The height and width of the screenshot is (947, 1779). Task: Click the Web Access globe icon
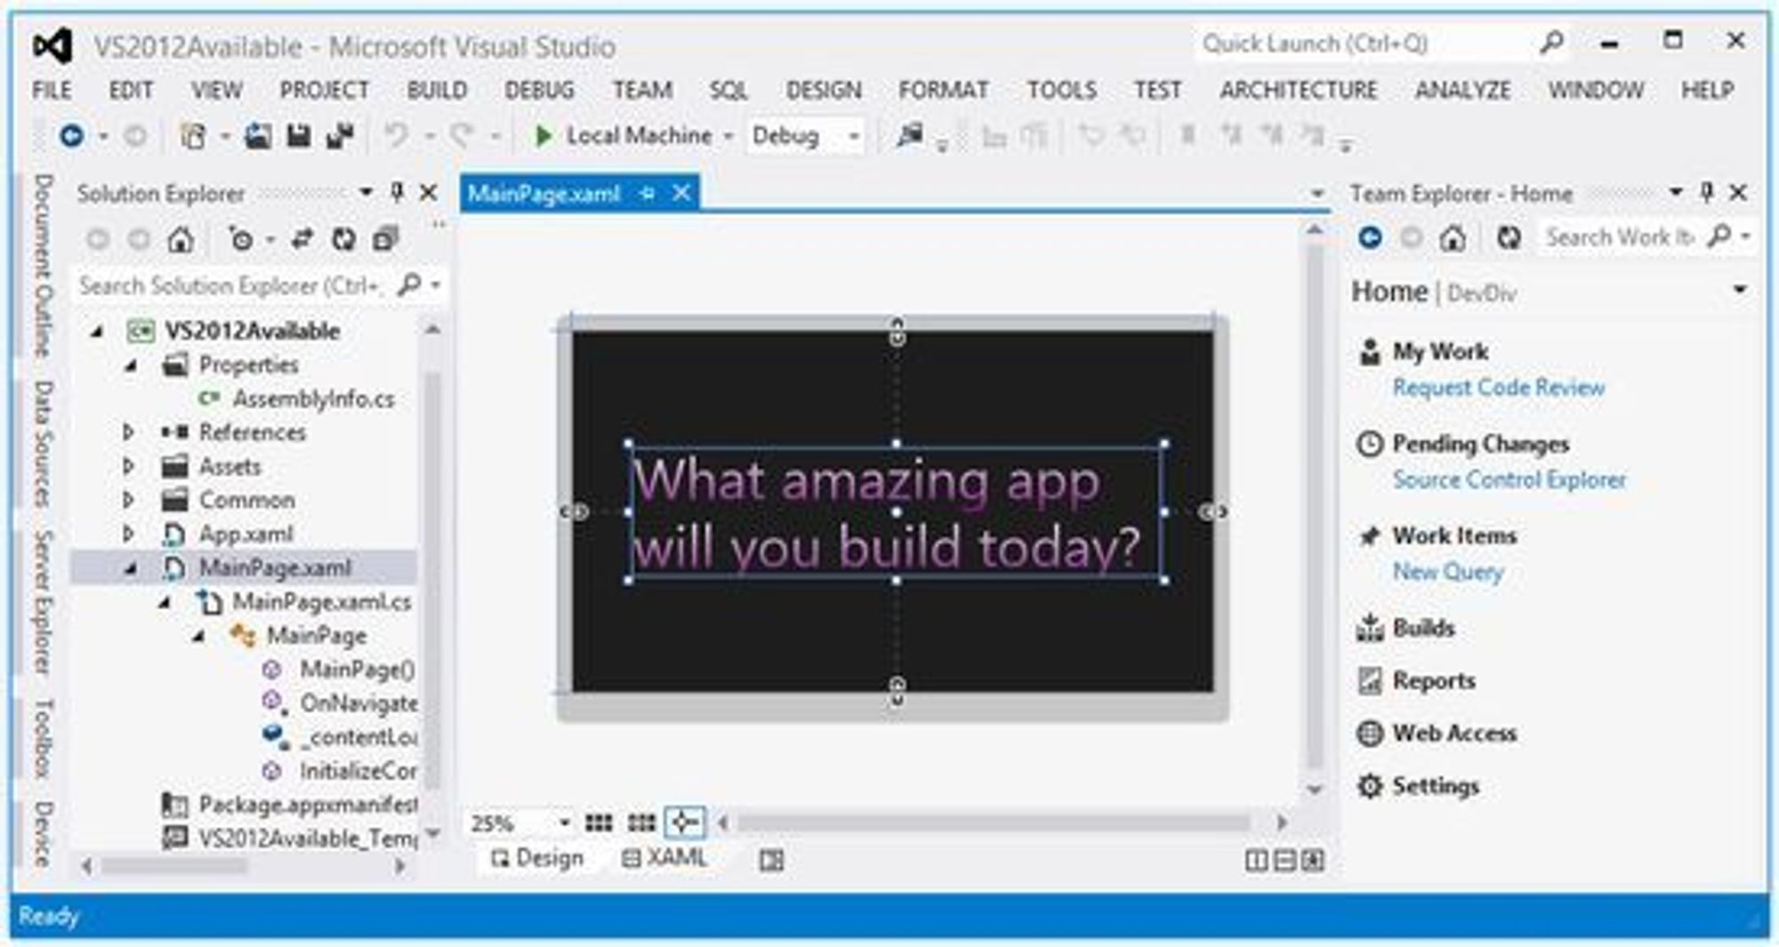point(1370,734)
